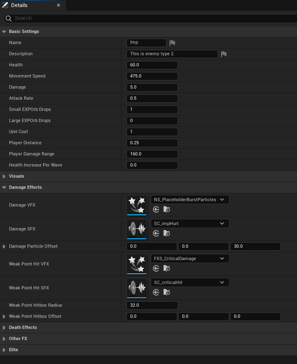The height and width of the screenshot is (364, 297).
Task: Close the Details tab
Action: tap(58, 5)
